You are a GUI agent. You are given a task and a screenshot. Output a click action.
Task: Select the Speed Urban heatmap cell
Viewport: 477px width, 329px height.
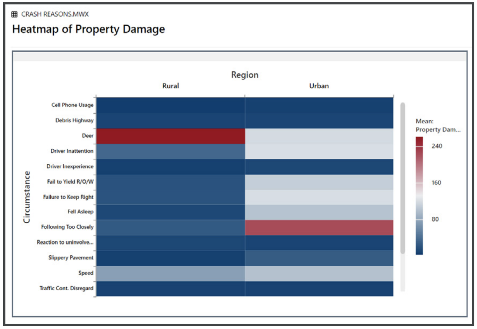[319, 274]
